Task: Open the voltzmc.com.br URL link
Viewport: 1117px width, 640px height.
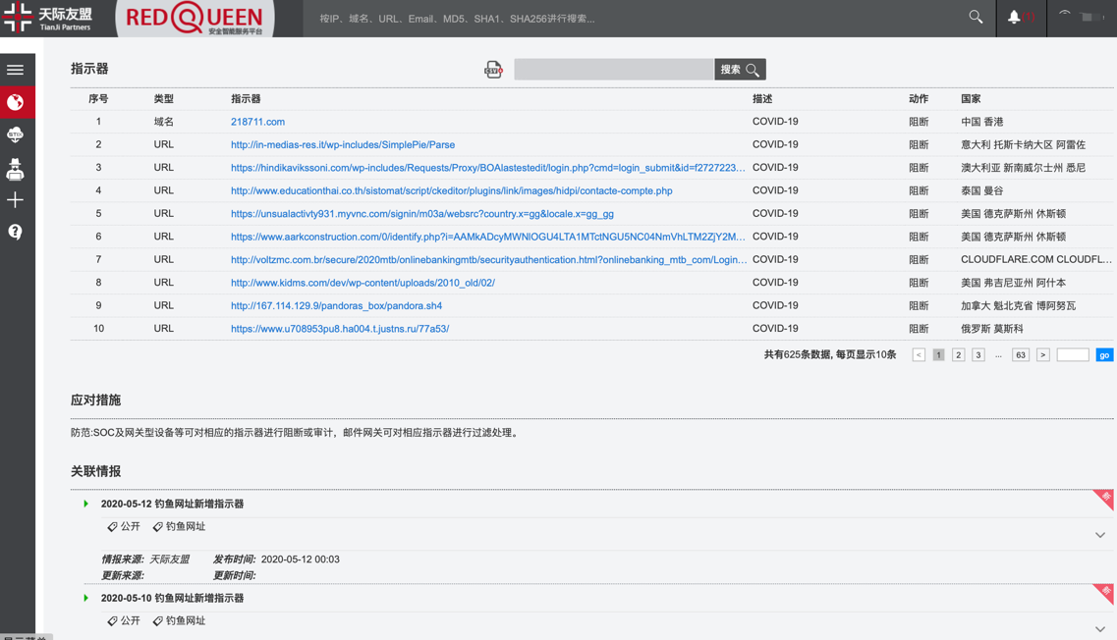Action: point(488,260)
